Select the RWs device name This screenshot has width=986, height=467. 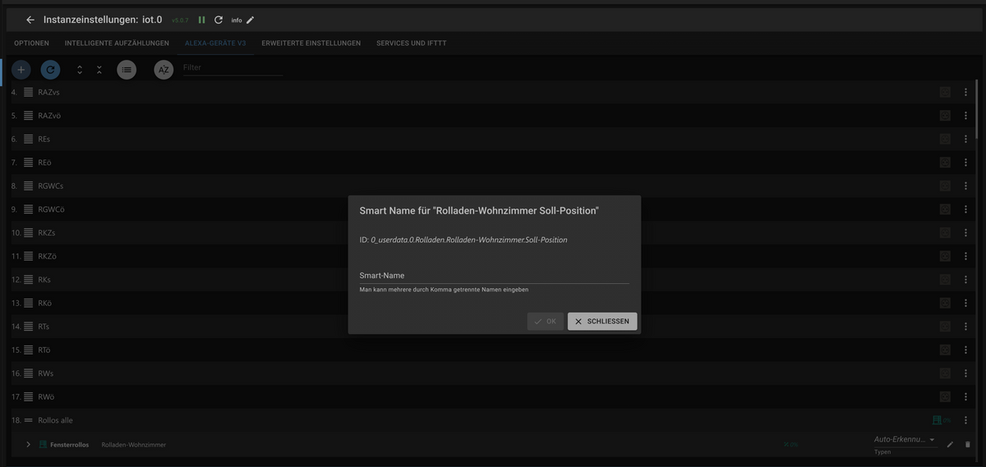point(45,373)
